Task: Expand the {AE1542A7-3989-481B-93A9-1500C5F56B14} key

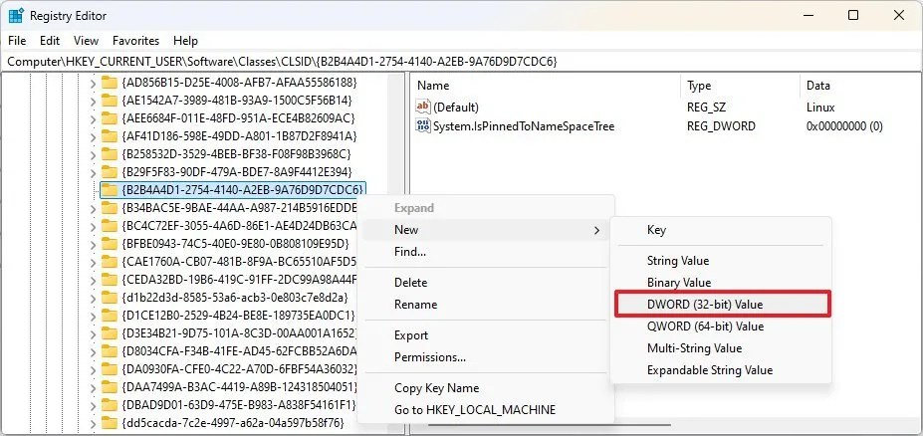Action: click(93, 101)
